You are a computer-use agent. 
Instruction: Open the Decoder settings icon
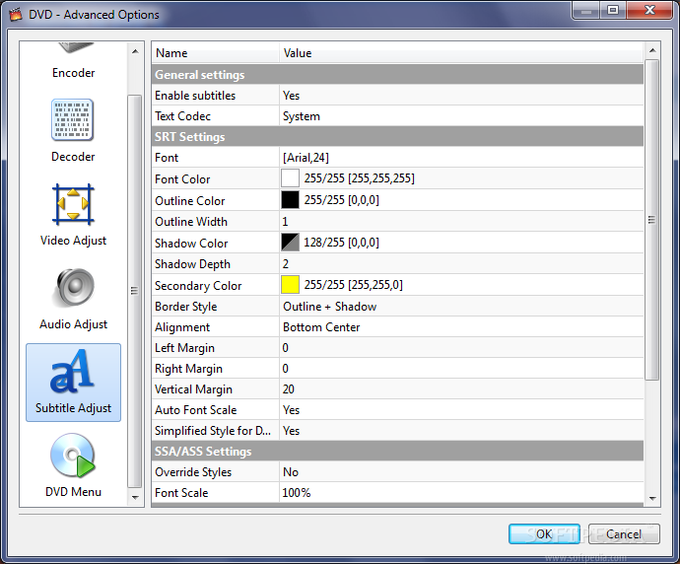click(72, 120)
